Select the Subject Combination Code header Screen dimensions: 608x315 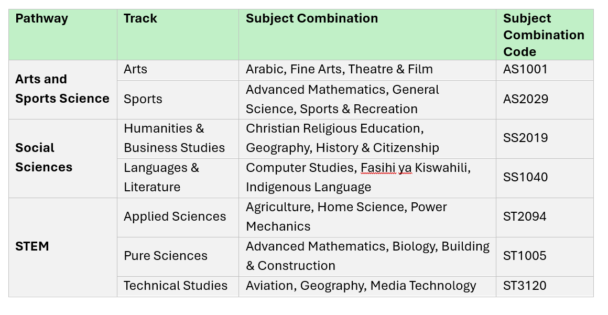point(545,35)
